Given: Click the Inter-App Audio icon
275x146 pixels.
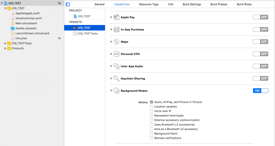Looking at the screenshot, I should [116, 66].
